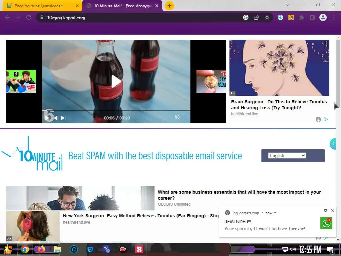Visit healthtrend.live under New York Surgeon ad

[77, 222]
